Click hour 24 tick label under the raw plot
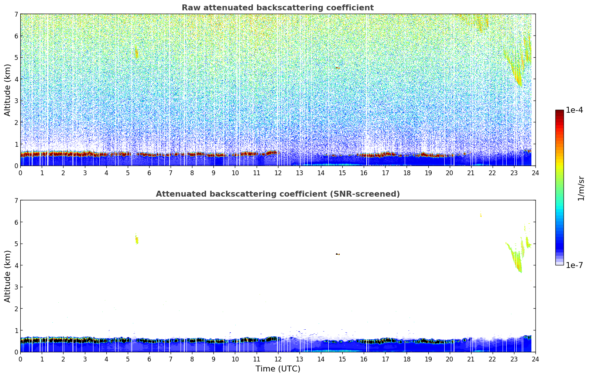Screen dimensions: 589x377 pos(535,173)
